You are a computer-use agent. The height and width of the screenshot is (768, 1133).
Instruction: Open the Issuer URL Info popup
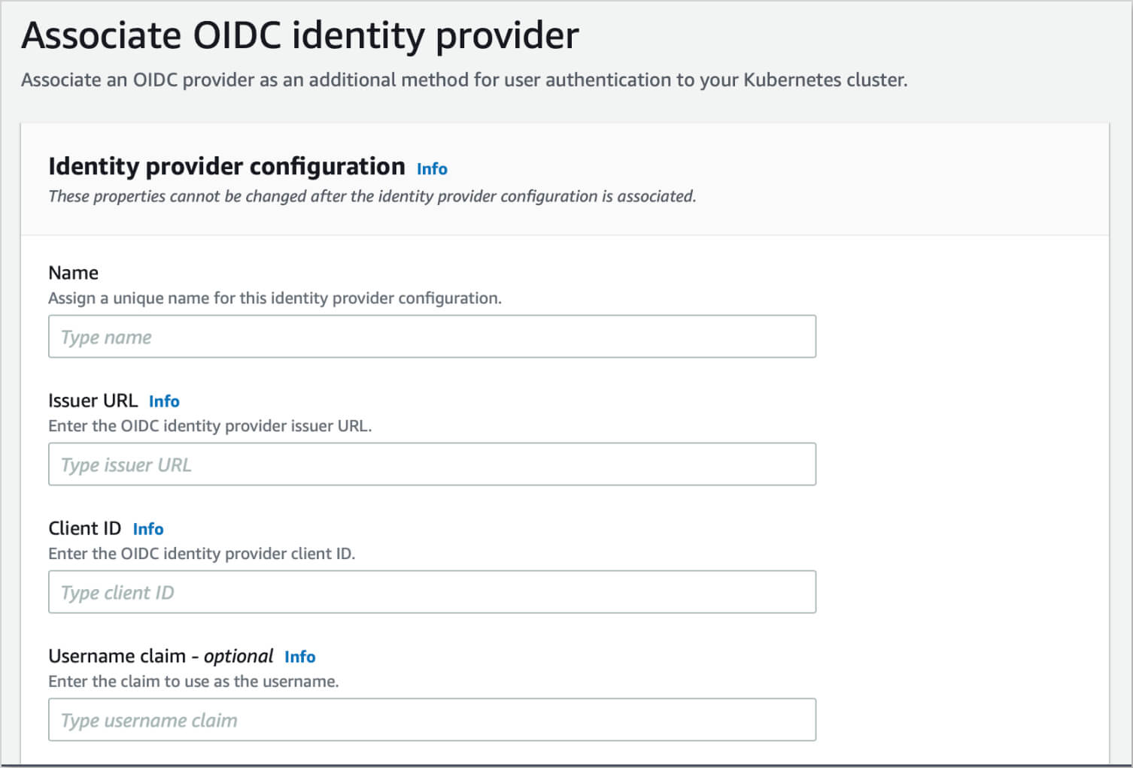tap(164, 401)
